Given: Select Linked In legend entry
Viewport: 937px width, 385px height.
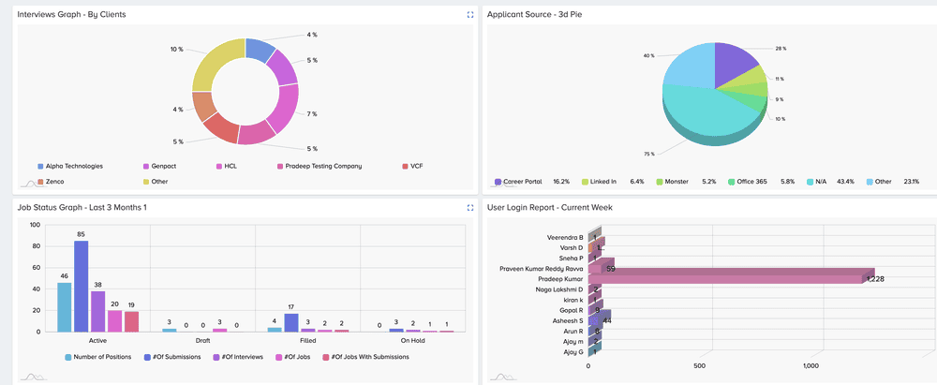Looking at the screenshot, I should [x=598, y=181].
